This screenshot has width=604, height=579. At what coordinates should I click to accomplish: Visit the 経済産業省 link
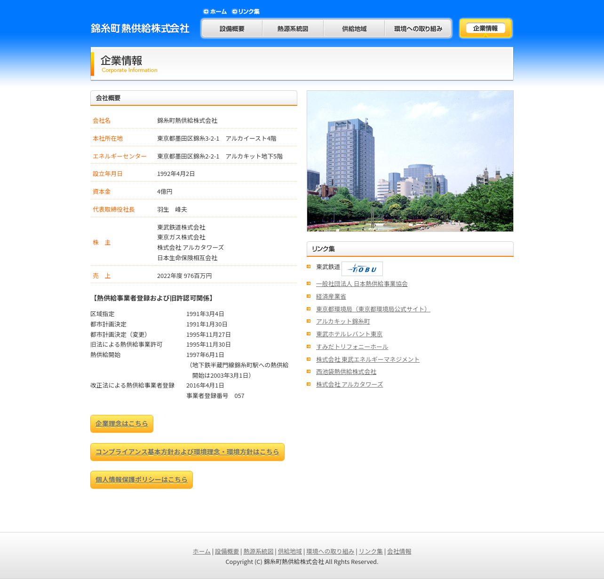331,296
